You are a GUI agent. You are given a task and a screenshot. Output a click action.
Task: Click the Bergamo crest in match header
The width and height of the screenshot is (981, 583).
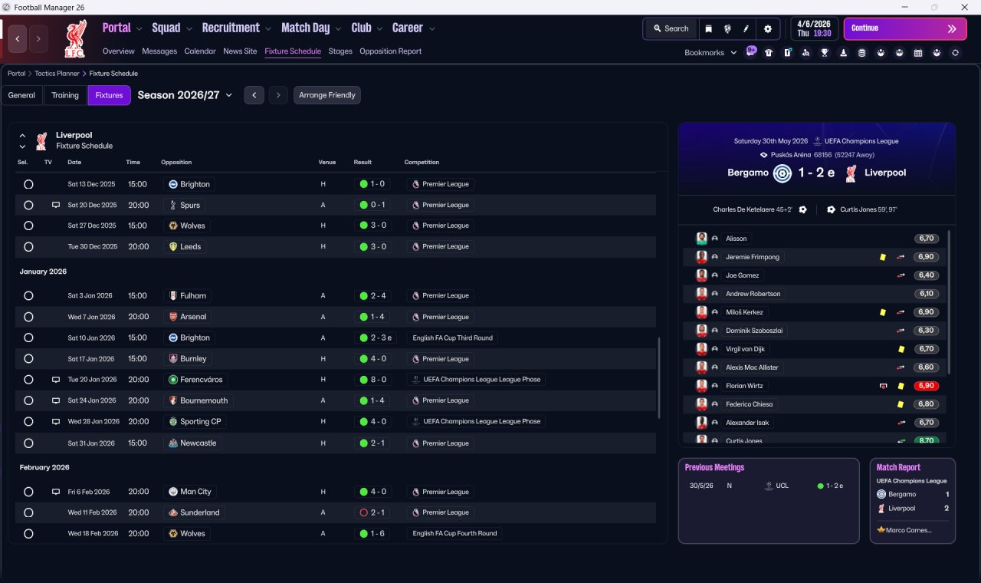(782, 173)
